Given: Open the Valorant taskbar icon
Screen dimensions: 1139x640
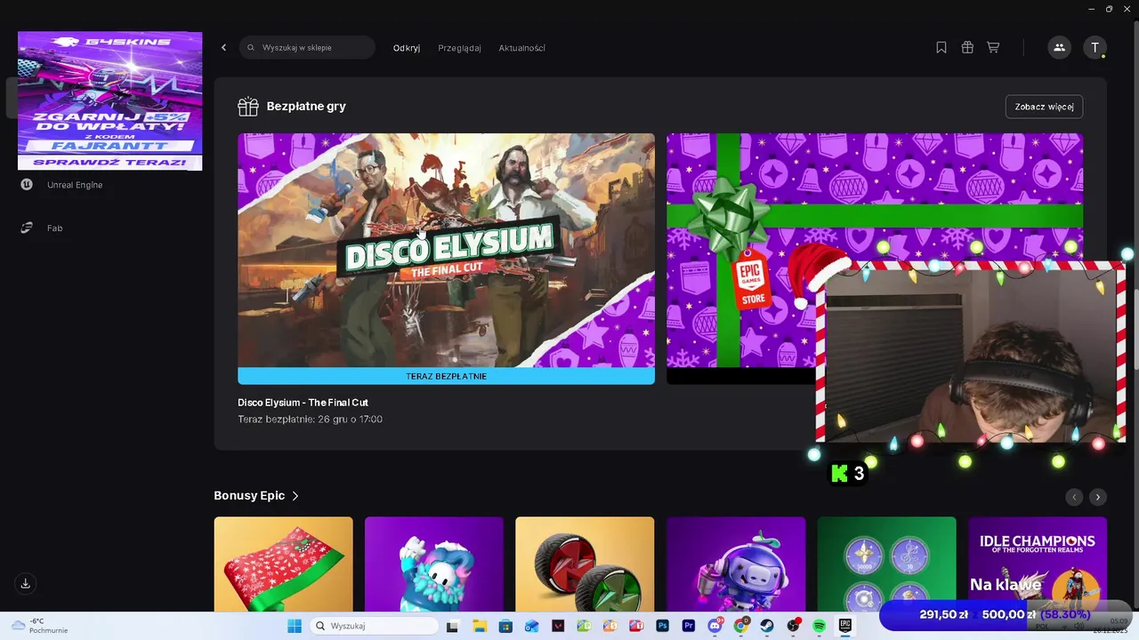Looking at the screenshot, I should 558,627.
